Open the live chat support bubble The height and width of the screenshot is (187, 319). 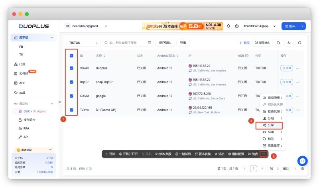pos(302,161)
